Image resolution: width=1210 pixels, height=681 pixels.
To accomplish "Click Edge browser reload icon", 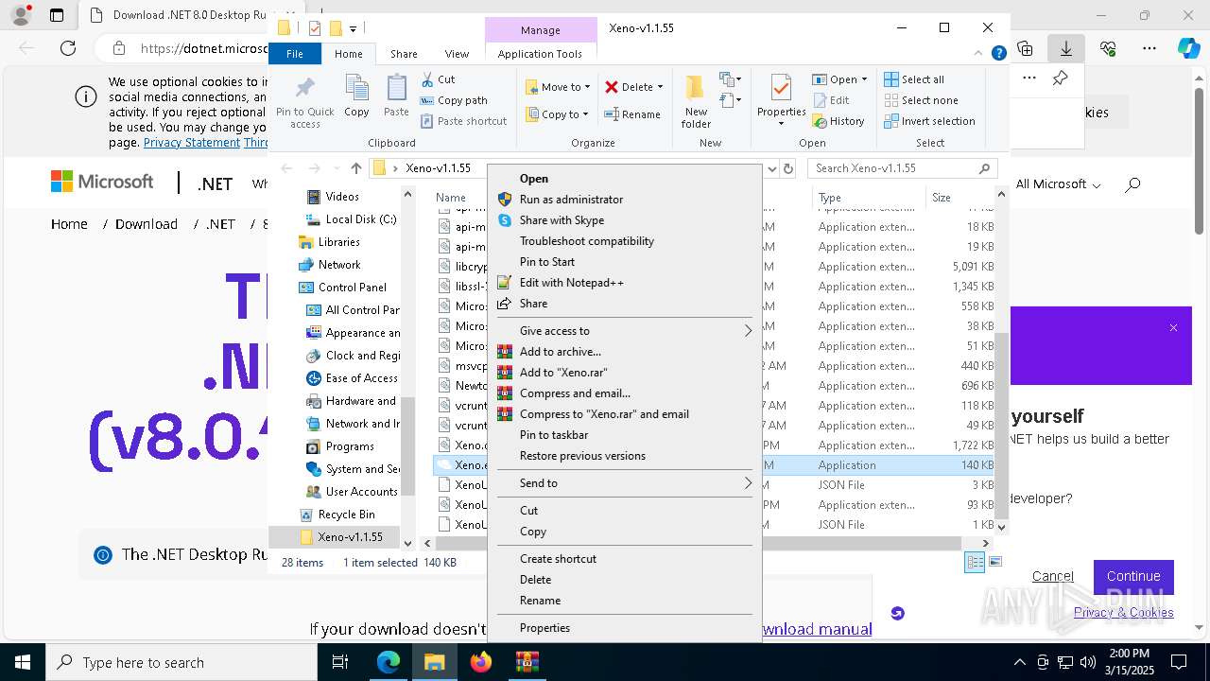I will coord(68,48).
